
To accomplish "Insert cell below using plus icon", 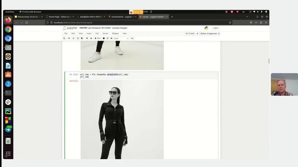I will point(69,39).
